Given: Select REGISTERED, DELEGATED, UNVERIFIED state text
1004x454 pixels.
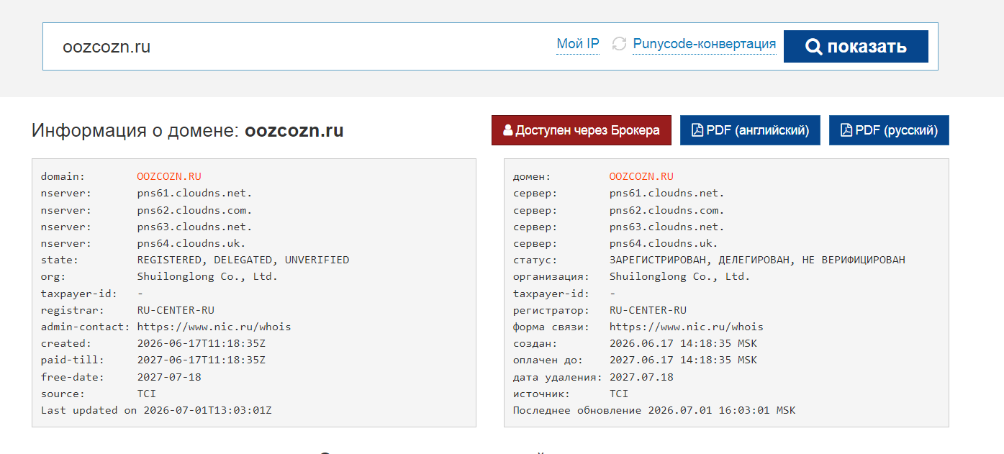Looking at the screenshot, I should (243, 260).
